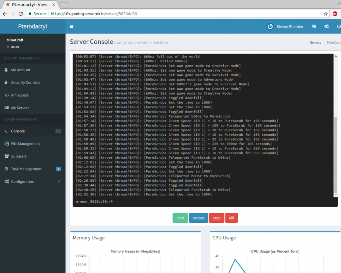This screenshot has width=341, height=273.
Task: Open the Servers breadcrumb link
Action: point(315,43)
